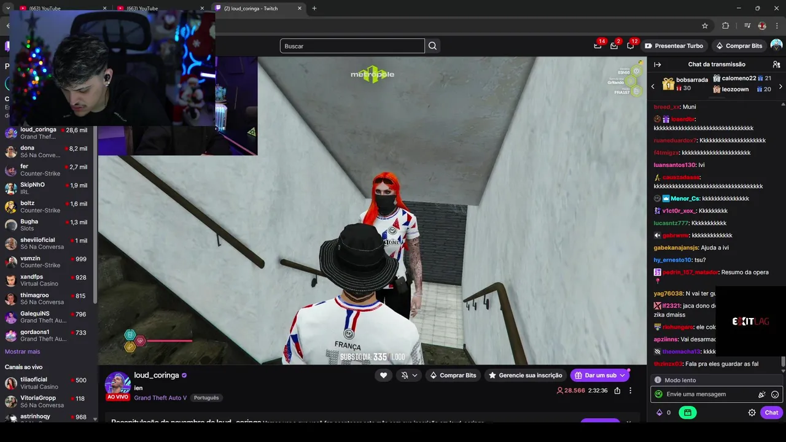Click the Bits balance icon showing 0
Screen dimensions: 786x442
click(664, 413)
